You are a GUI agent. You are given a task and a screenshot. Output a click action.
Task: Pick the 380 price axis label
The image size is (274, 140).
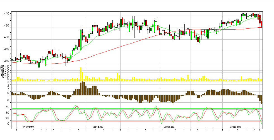click(7, 49)
